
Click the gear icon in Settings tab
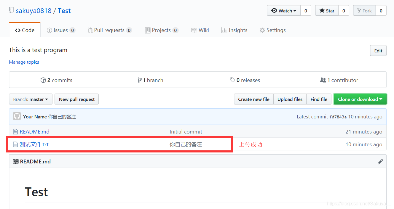click(x=262, y=30)
